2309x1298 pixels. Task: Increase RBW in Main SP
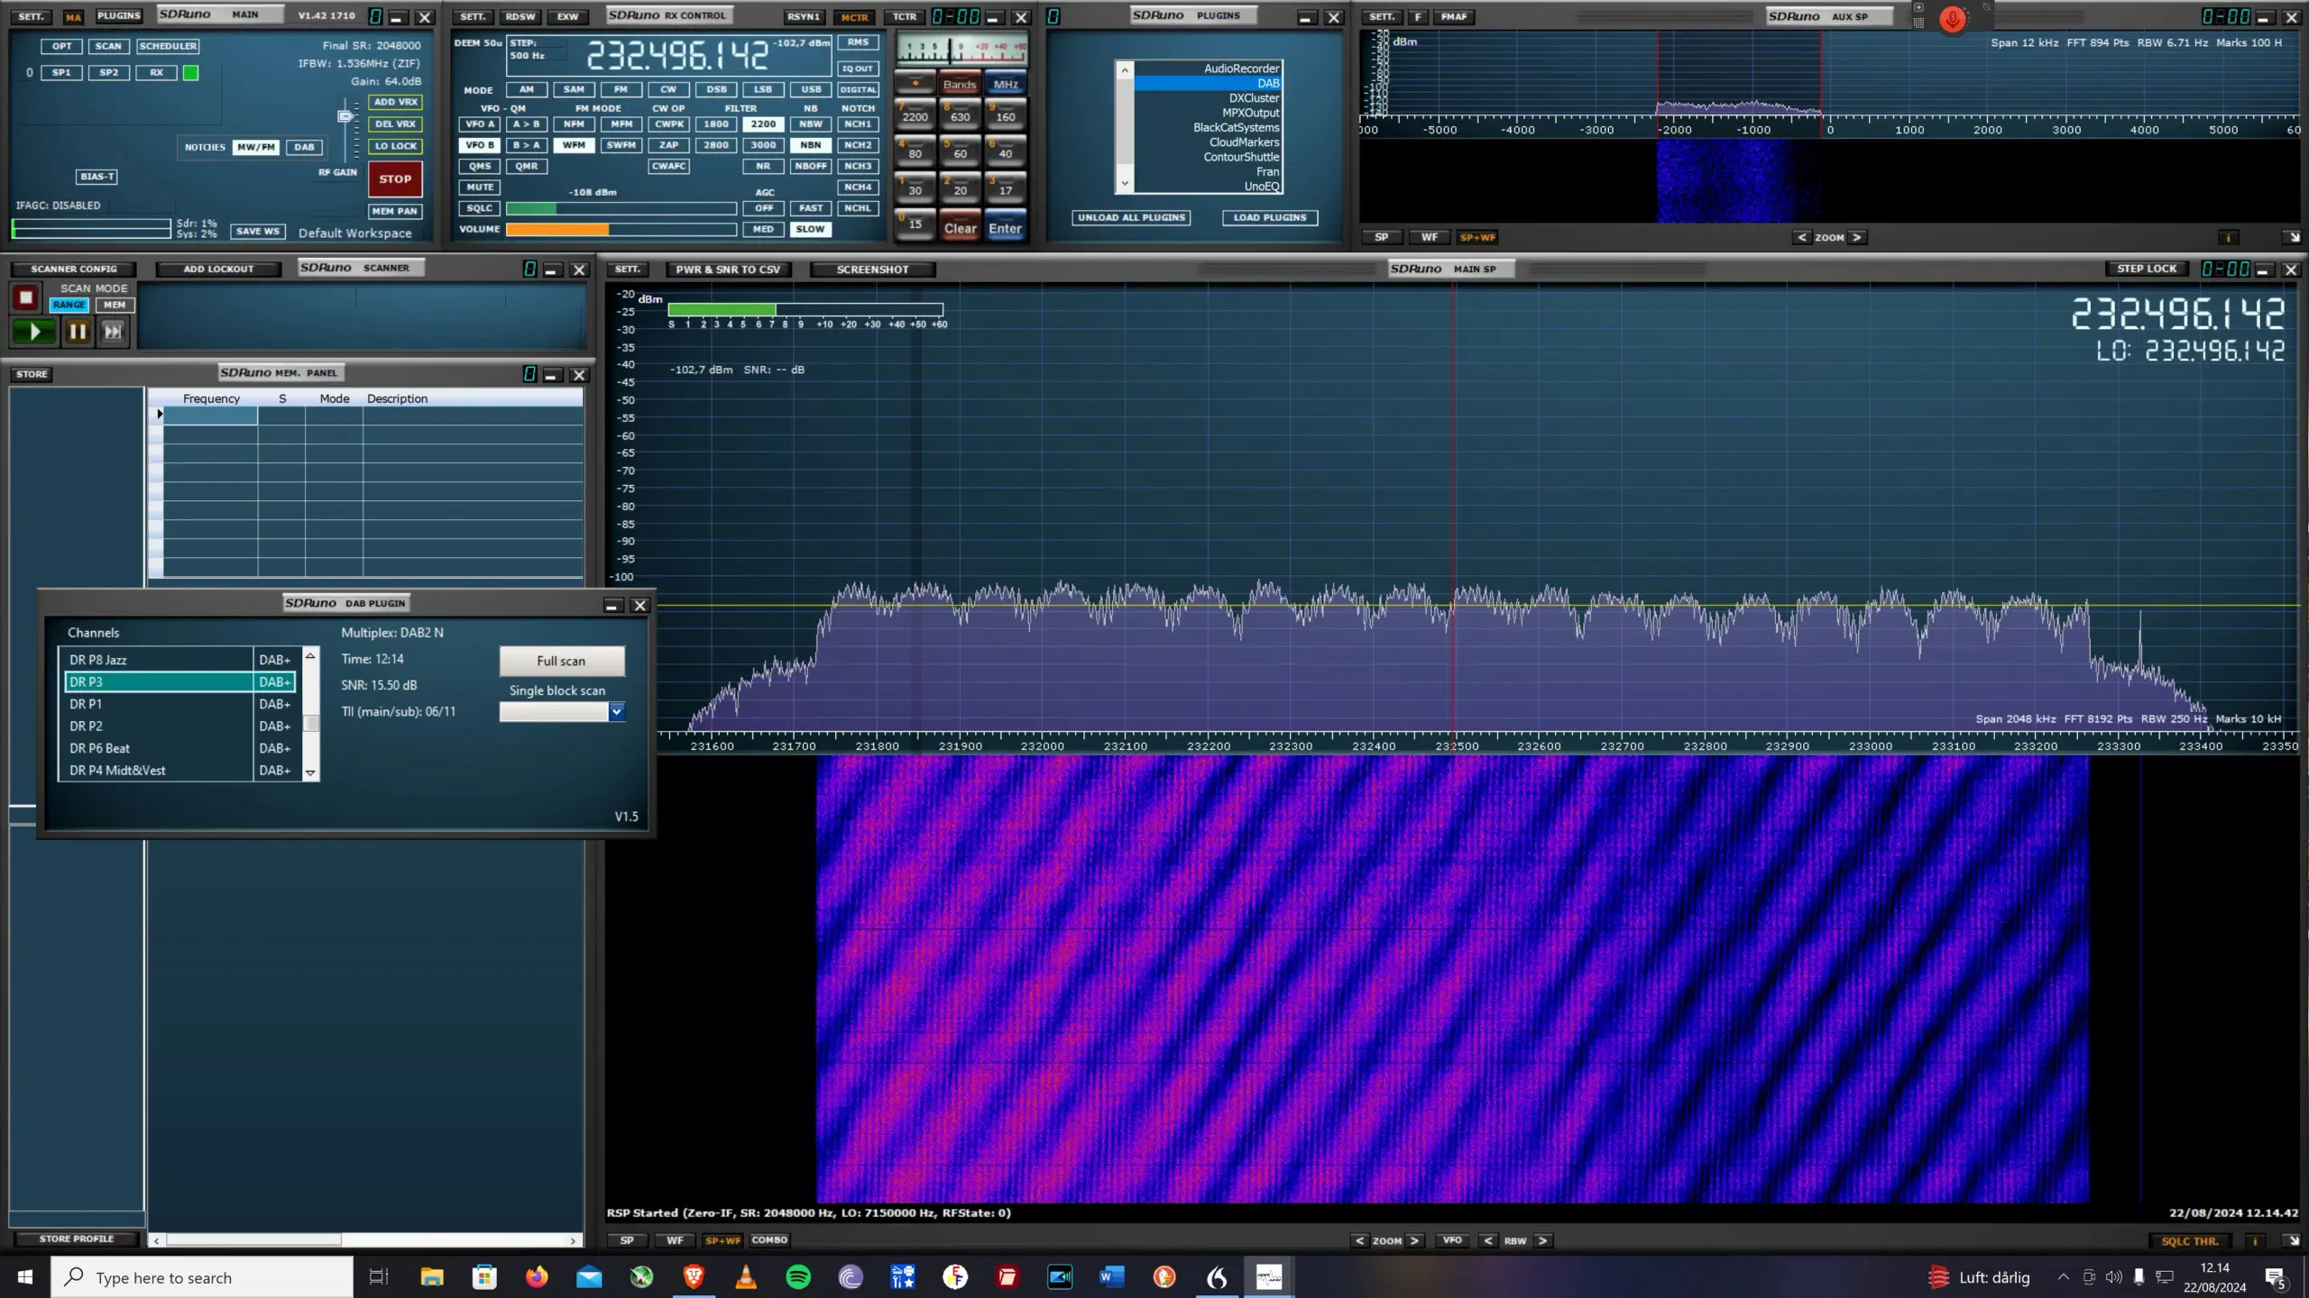click(x=1543, y=1241)
